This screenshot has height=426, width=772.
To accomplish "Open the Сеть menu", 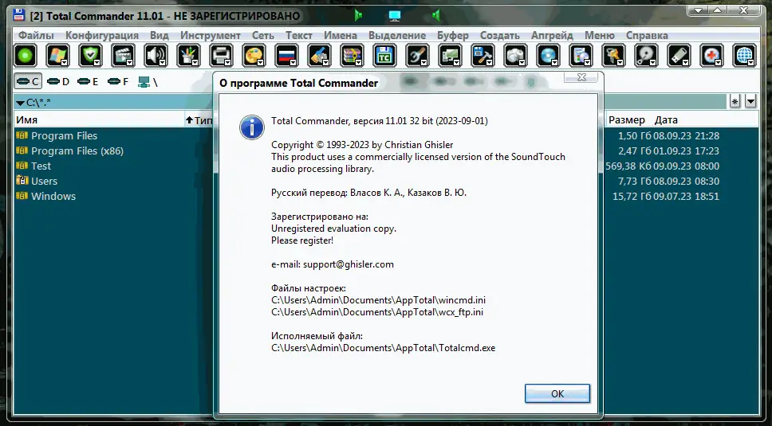I will [263, 35].
